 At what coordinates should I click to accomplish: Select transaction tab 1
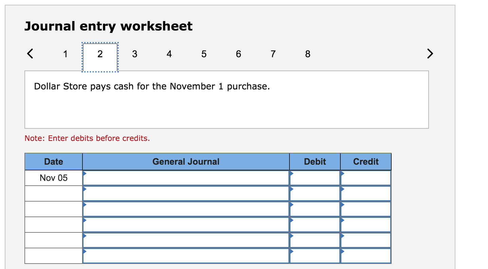click(x=65, y=54)
